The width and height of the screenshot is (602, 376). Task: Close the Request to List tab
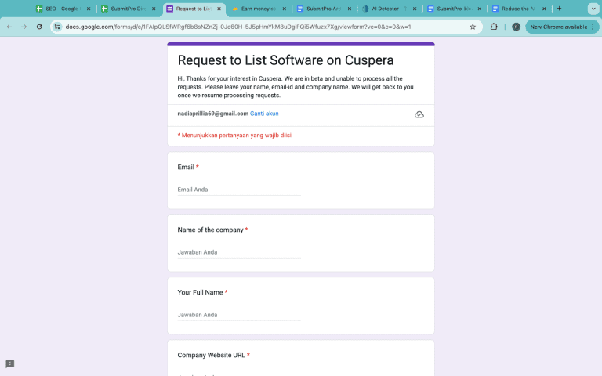pos(219,9)
